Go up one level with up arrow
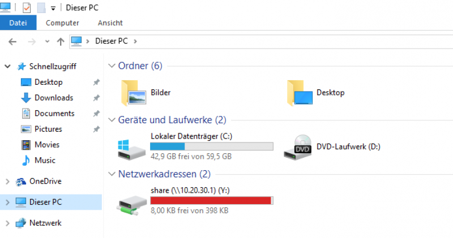453x238 pixels. 61,42
